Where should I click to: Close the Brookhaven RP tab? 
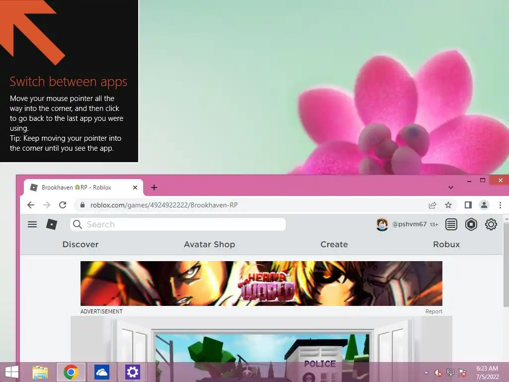click(135, 188)
